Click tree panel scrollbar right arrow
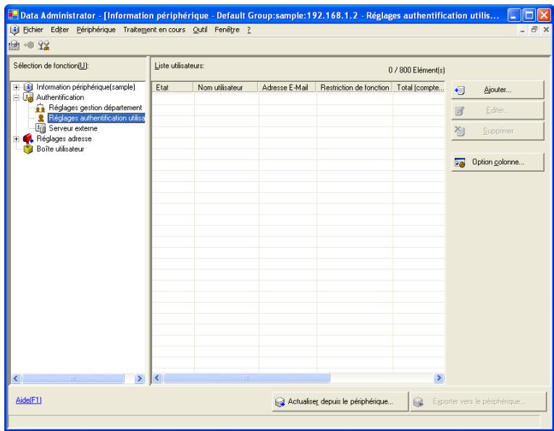554x431 pixels. 140,379
